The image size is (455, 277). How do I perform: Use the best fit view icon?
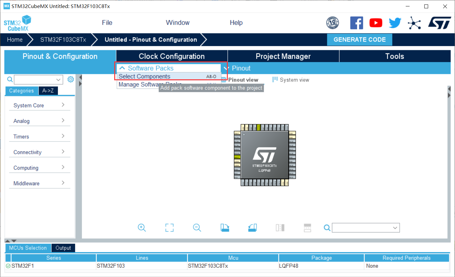(x=169, y=227)
